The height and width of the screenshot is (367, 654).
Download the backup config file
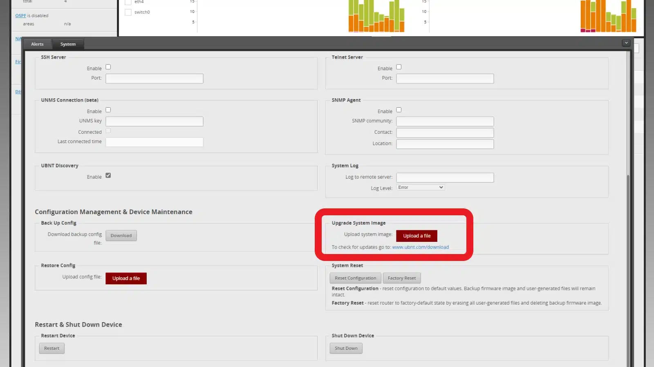coord(121,235)
